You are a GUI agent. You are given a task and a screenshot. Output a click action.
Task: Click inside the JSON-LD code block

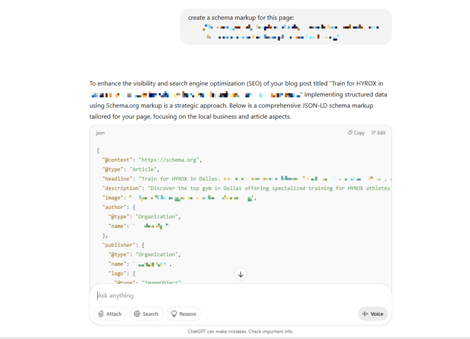point(218,208)
